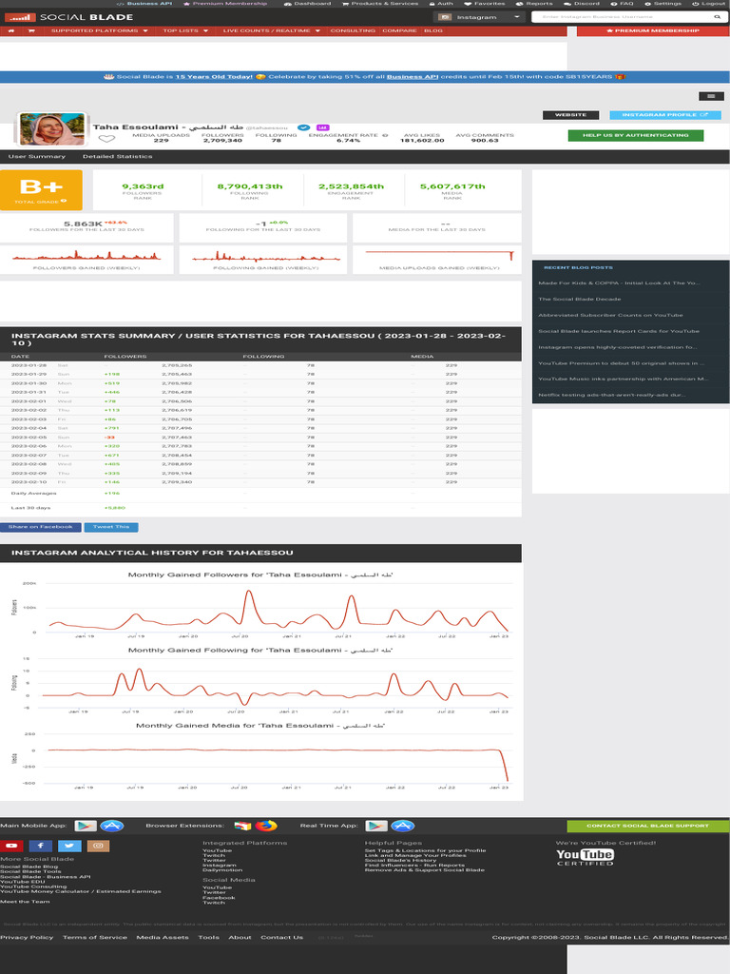Viewport: 730px width, 974px height.
Task: Click the home icon in the red navbar
Action: pyautogui.click(x=10, y=30)
